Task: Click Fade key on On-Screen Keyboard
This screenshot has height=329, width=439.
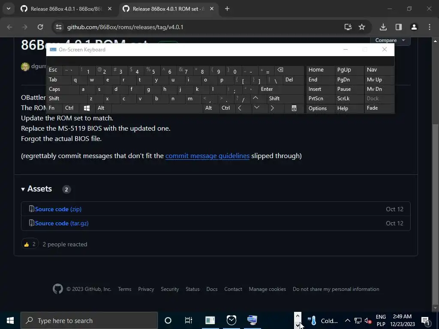Action: [x=379, y=108]
